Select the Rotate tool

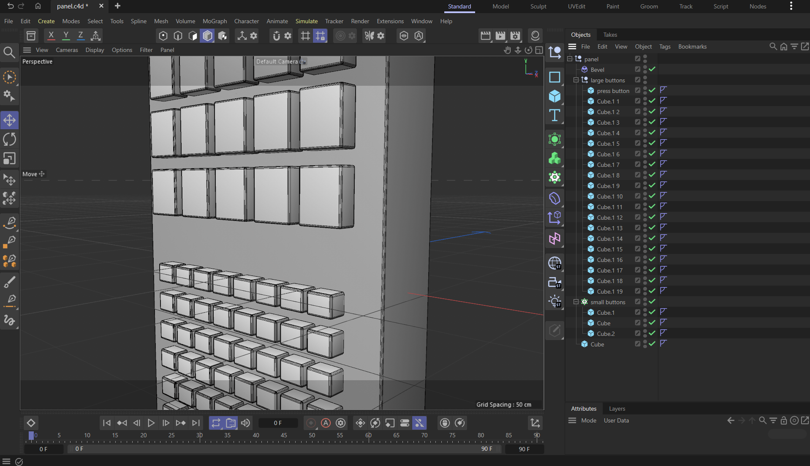(x=9, y=139)
